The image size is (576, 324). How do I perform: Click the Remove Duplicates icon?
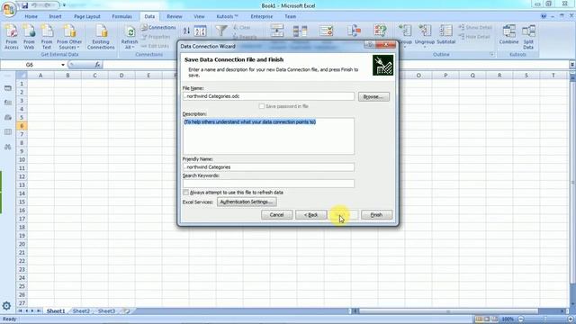coord(300,31)
